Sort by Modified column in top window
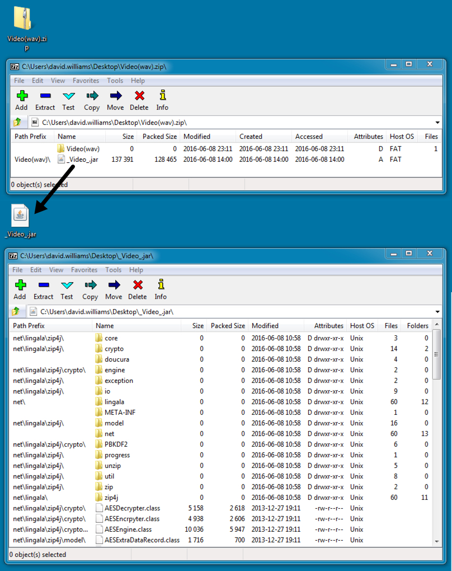The image size is (452, 571). [197, 137]
